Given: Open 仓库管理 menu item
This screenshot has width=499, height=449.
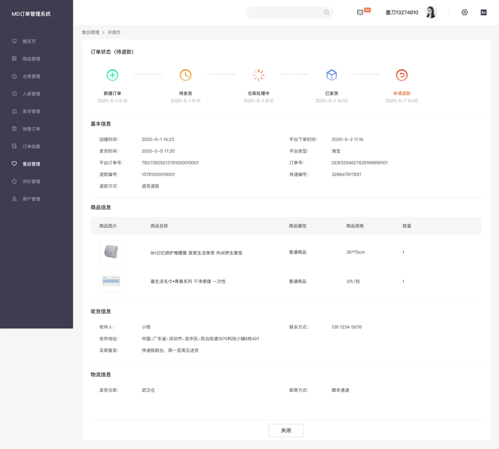Looking at the screenshot, I should coord(31,76).
